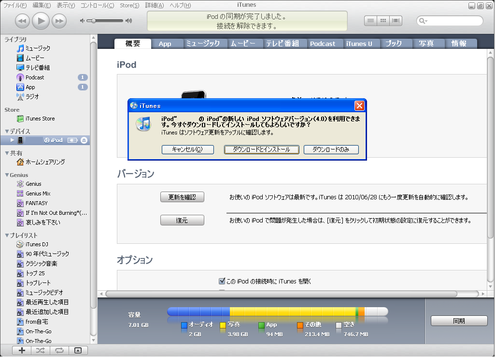
Task: Click the search field in iTunes
Action: (x=450, y=21)
